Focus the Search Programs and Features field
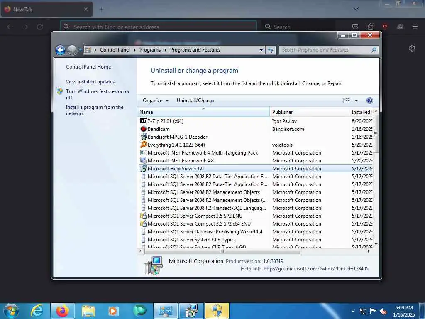 point(325,50)
